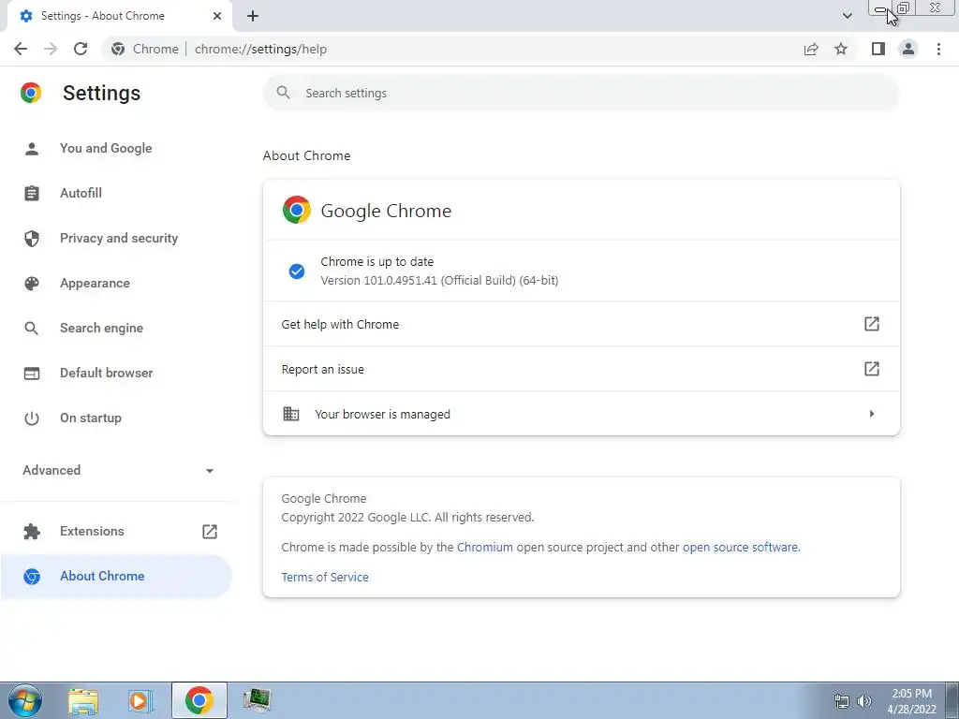Click the Chrome logo beside Settings title
Screen dimensions: 959x719
click(x=31, y=93)
